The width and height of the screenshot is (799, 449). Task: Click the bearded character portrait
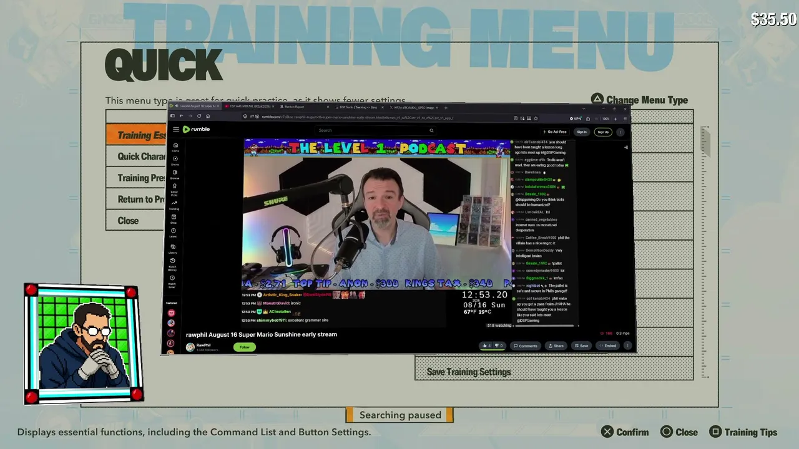tap(84, 344)
